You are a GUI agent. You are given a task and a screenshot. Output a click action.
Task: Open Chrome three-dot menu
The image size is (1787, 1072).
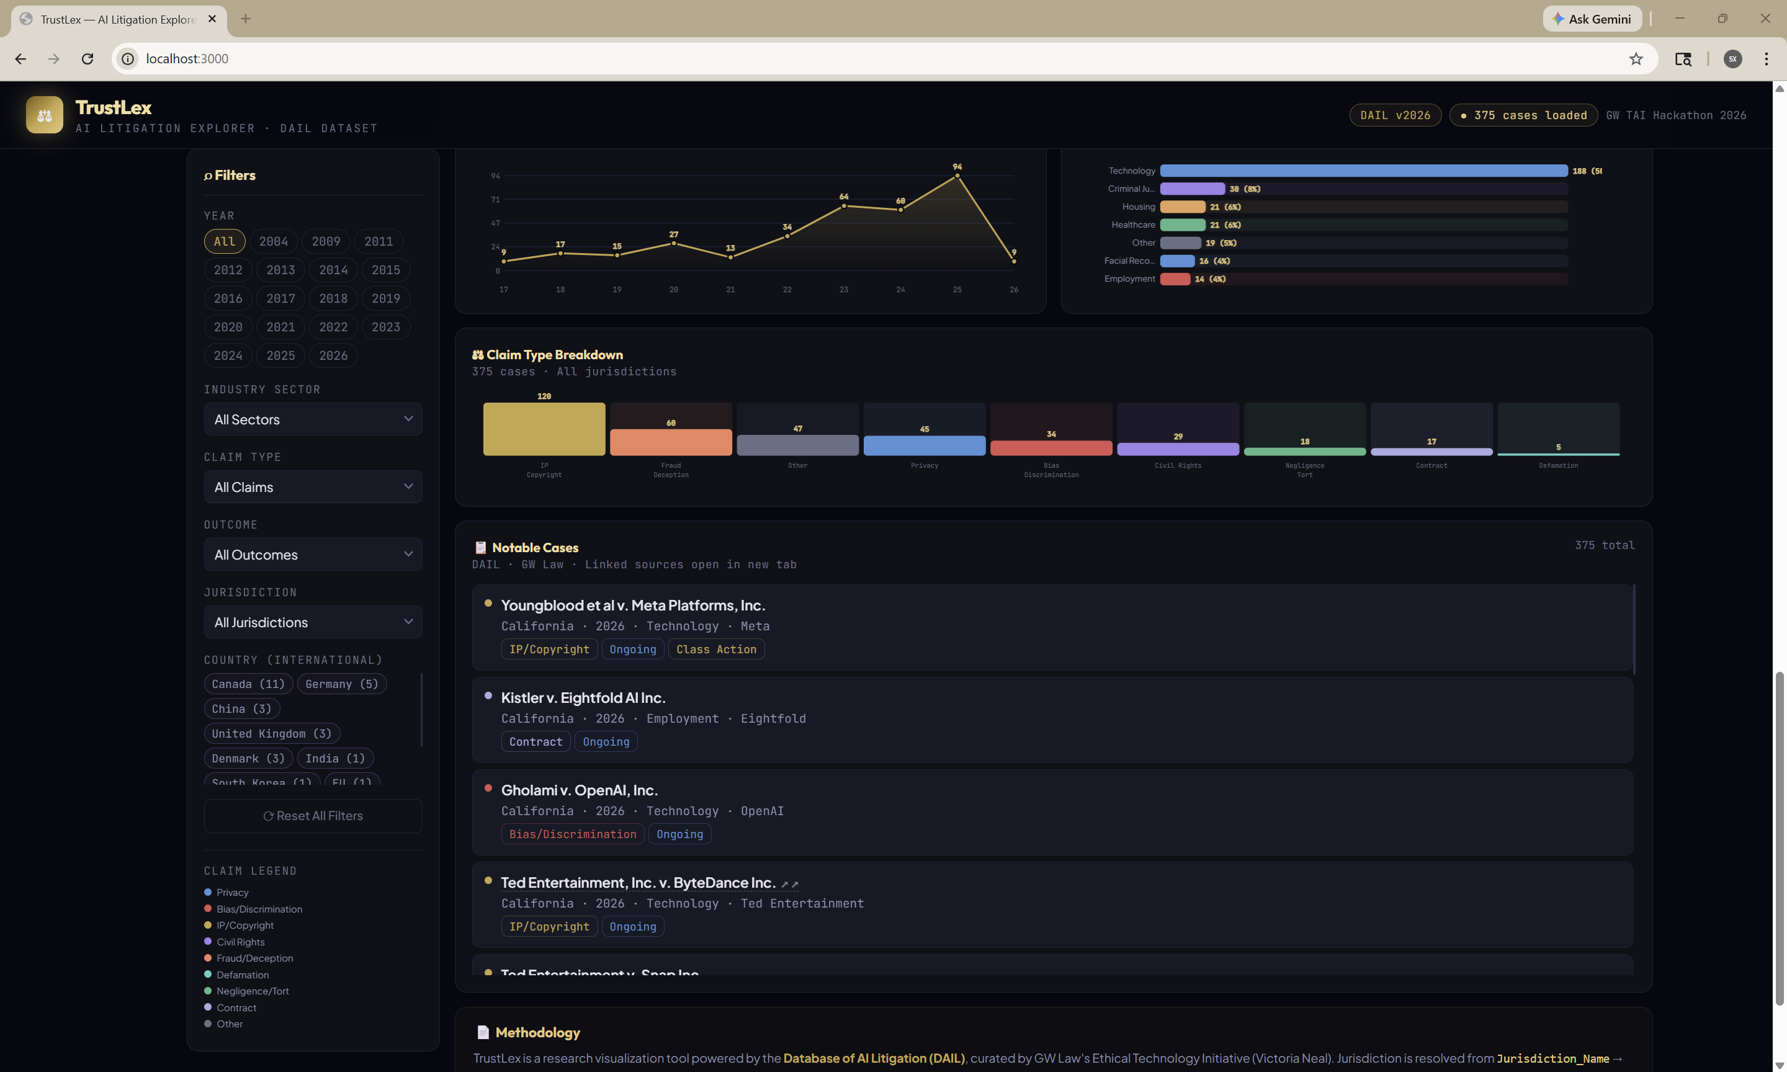[x=1766, y=58]
